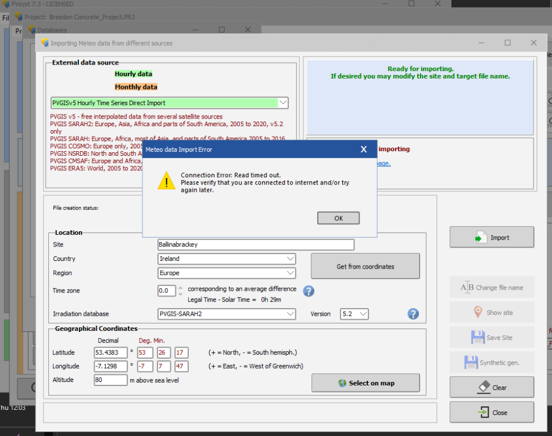Click the yellow warning icon in error dialog
The image size is (552, 436).
[x=166, y=180]
